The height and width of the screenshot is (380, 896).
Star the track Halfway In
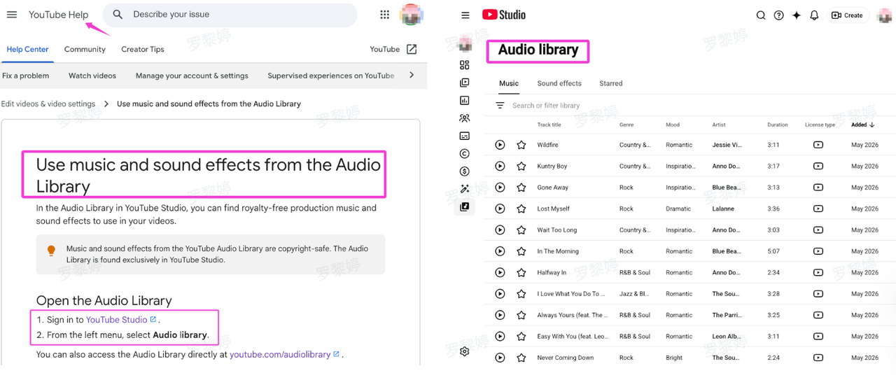[x=521, y=272]
